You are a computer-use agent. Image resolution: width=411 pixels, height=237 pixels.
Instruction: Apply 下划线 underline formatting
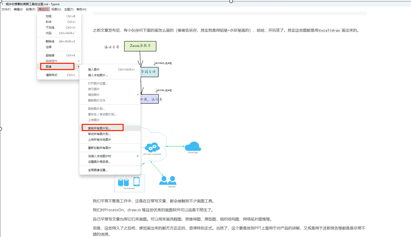pyautogui.click(x=59, y=27)
